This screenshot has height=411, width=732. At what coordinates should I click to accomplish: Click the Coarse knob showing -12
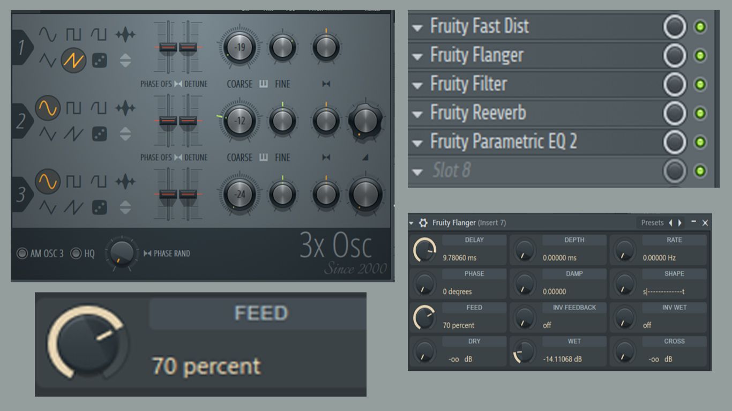click(x=240, y=121)
